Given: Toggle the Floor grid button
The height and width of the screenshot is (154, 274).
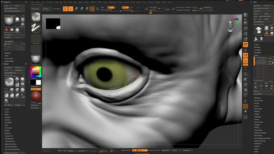Looking at the screenshot, I should tap(245, 50).
